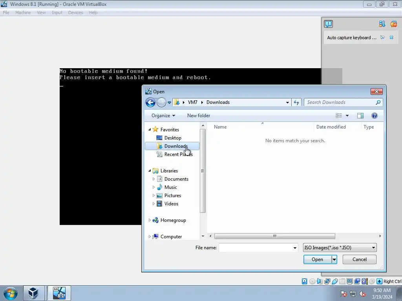Click New folder in the toolbar
402x301 pixels.
click(x=199, y=116)
